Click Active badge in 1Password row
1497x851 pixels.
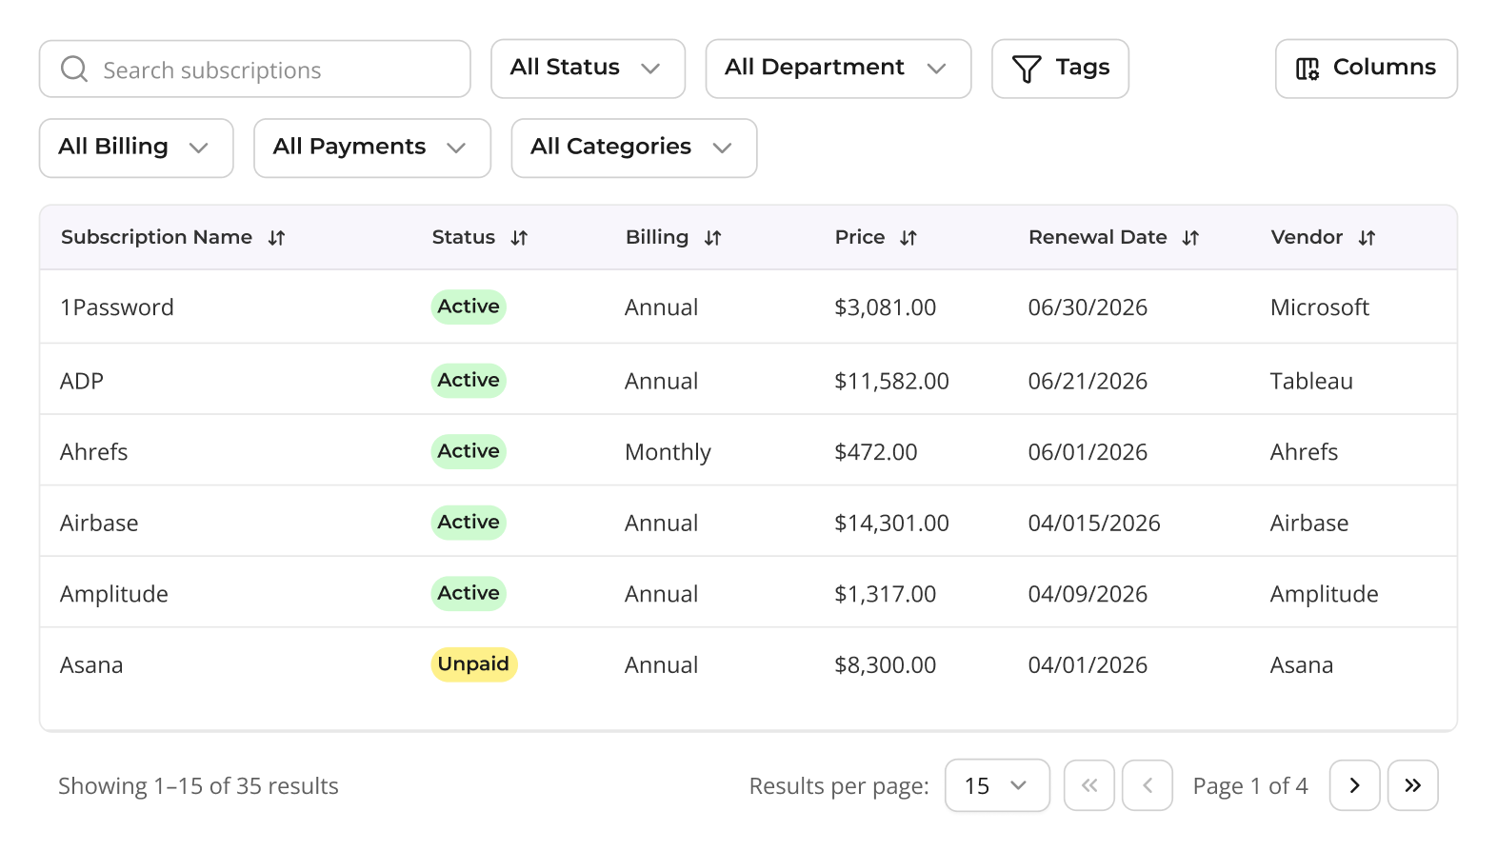coord(469,307)
